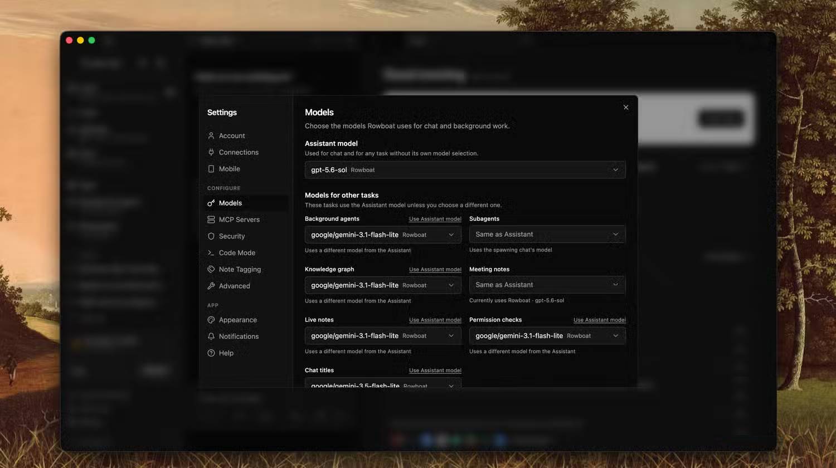Click the Assistant model heading text
836x468 pixels.
point(331,144)
